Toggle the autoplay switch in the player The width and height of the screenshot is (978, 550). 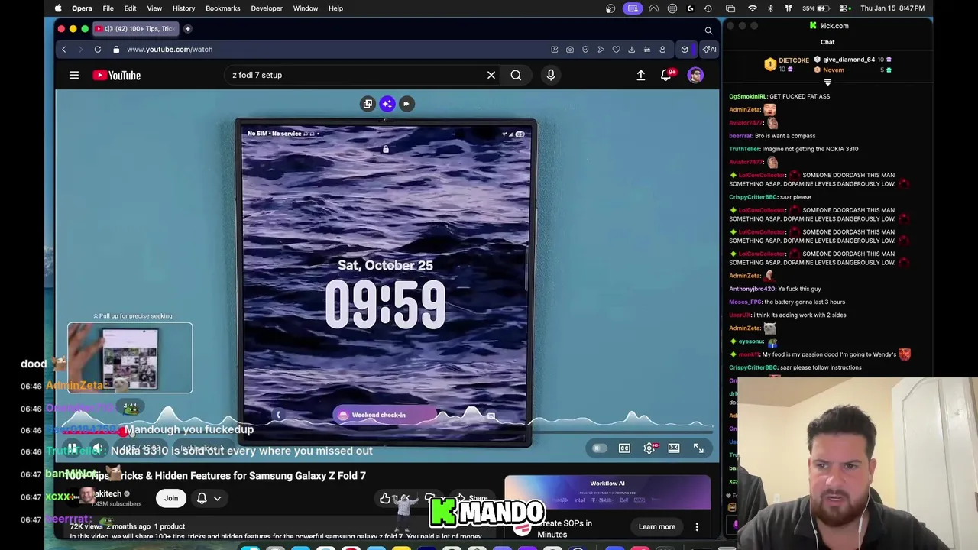tap(599, 448)
